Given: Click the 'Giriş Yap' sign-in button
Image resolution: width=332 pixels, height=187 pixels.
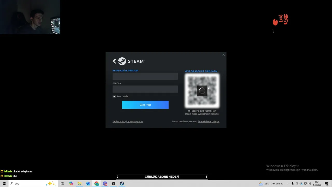Looking at the screenshot, I should click(145, 105).
